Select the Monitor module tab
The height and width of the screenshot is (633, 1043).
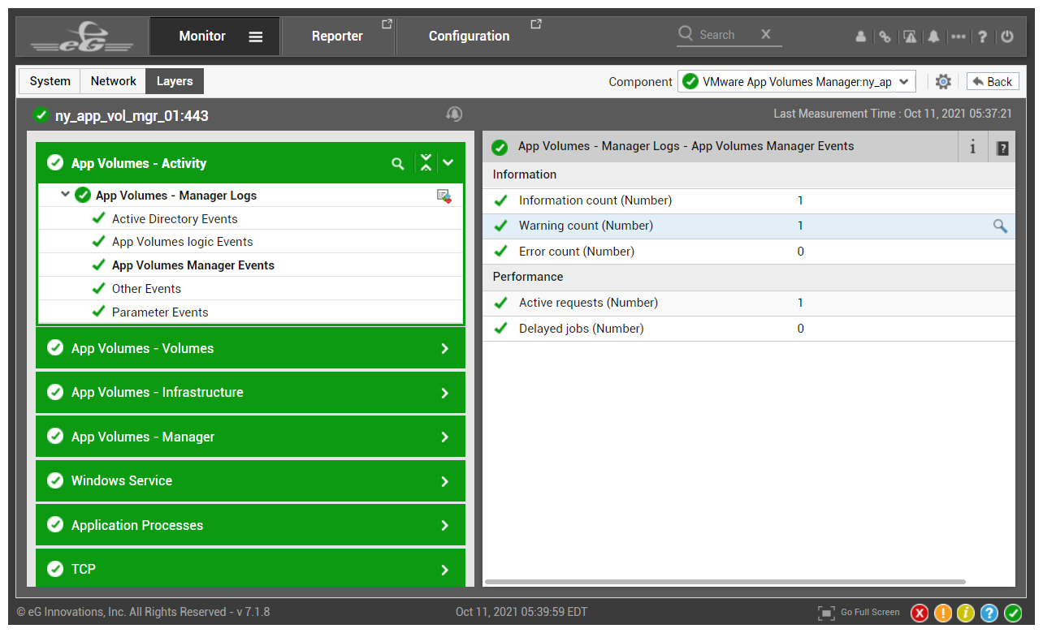click(202, 36)
